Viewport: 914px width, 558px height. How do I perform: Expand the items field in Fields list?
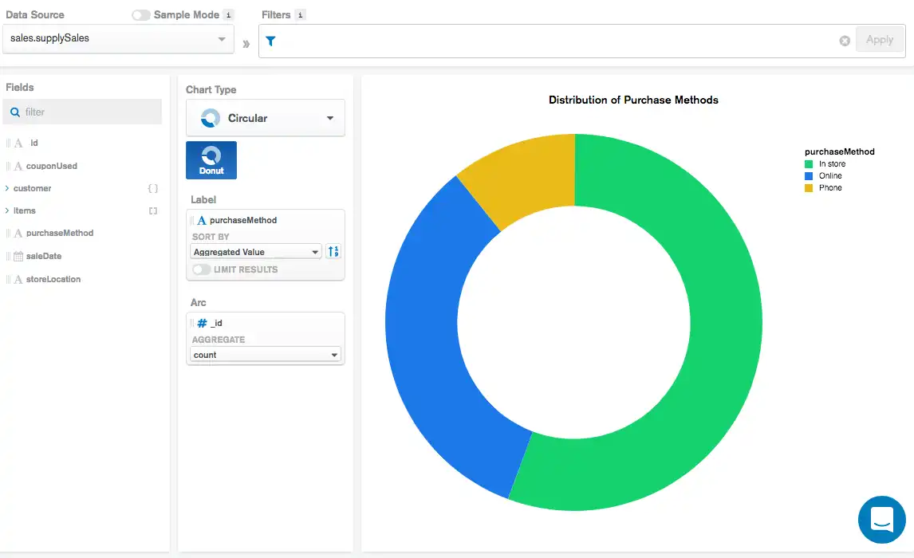7,210
